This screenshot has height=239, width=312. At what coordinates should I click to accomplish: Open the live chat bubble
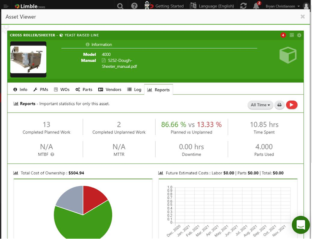click(301, 225)
